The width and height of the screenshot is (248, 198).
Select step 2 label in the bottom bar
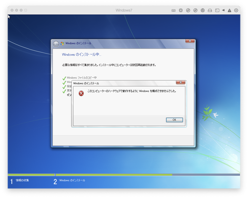click(69, 181)
